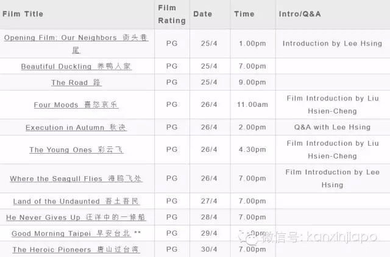
Task: Click the Beautiful Duckling film link
Action: [76, 66]
